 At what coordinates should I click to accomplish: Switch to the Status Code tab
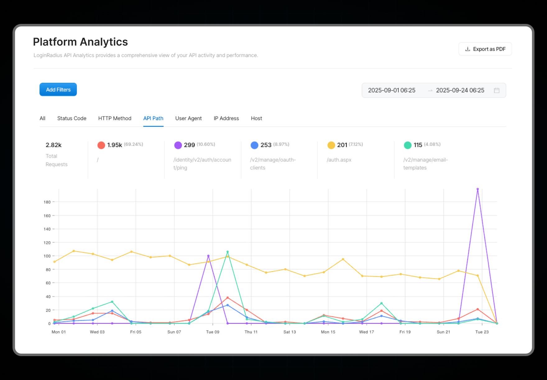(72, 118)
